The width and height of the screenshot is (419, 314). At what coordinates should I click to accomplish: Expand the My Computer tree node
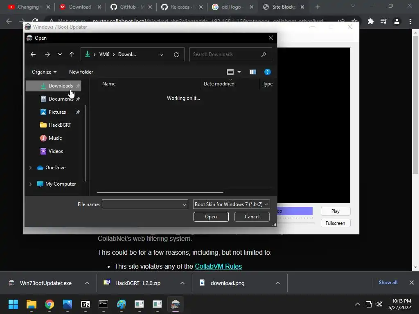[x=30, y=184]
